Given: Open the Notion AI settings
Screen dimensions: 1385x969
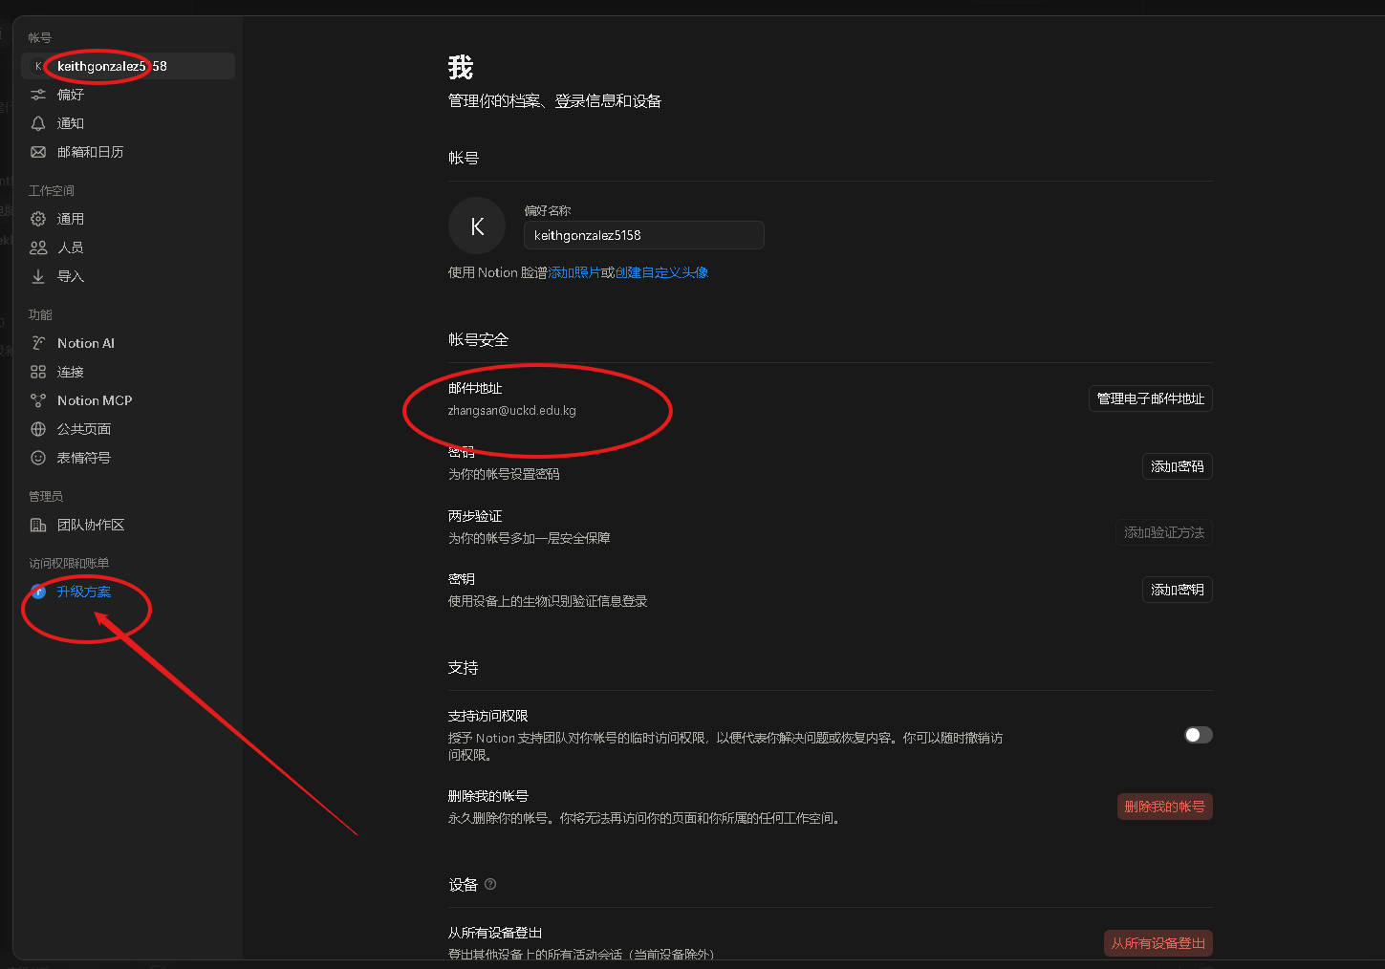Looking at the screenshot, I should pyautogui.click(x=128, y=343).
